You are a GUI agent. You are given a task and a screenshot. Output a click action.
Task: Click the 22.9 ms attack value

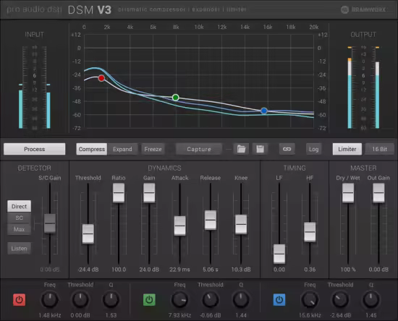(x=179, y=270)
